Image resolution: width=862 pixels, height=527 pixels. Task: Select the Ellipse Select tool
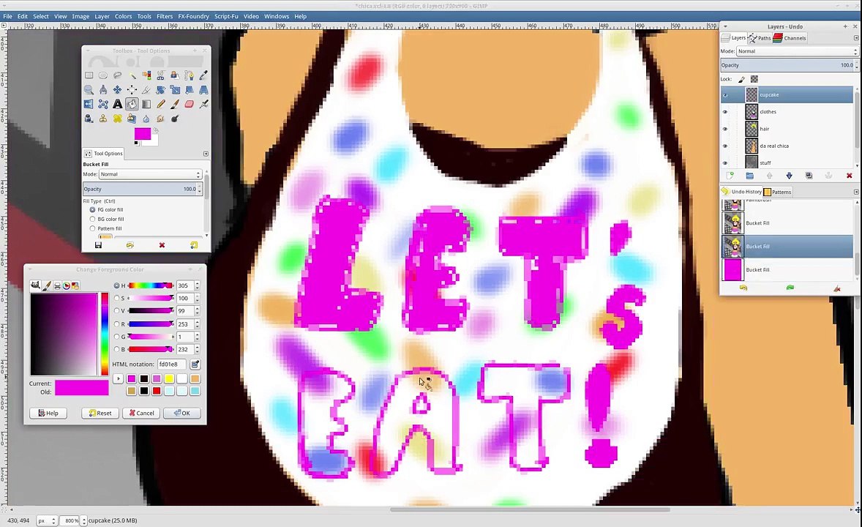coord(102,75)
